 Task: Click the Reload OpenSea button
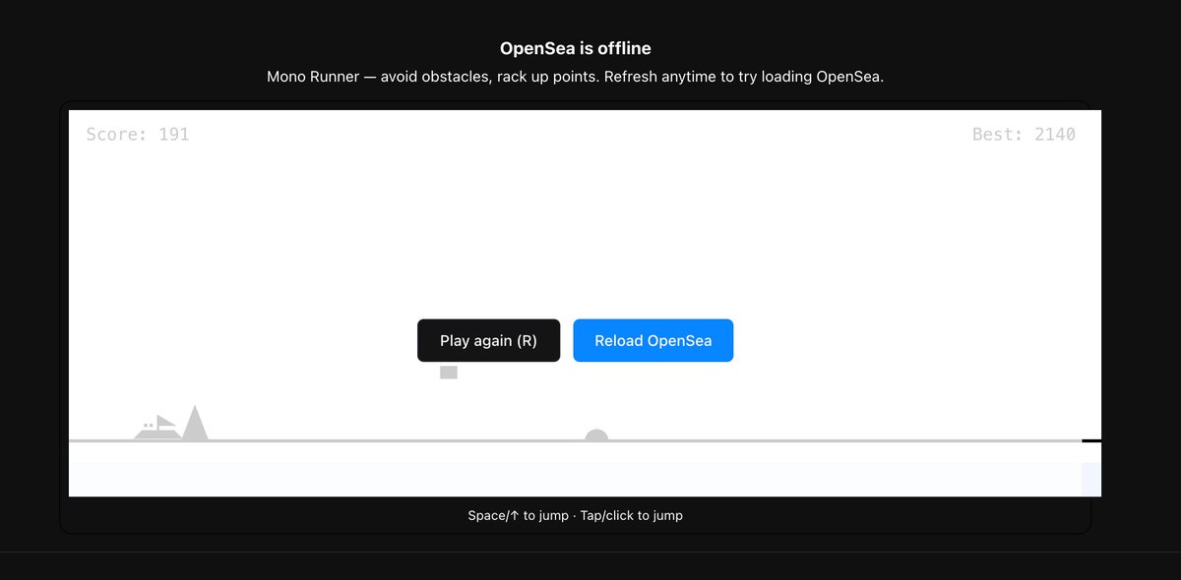click(x=653, y=340)
